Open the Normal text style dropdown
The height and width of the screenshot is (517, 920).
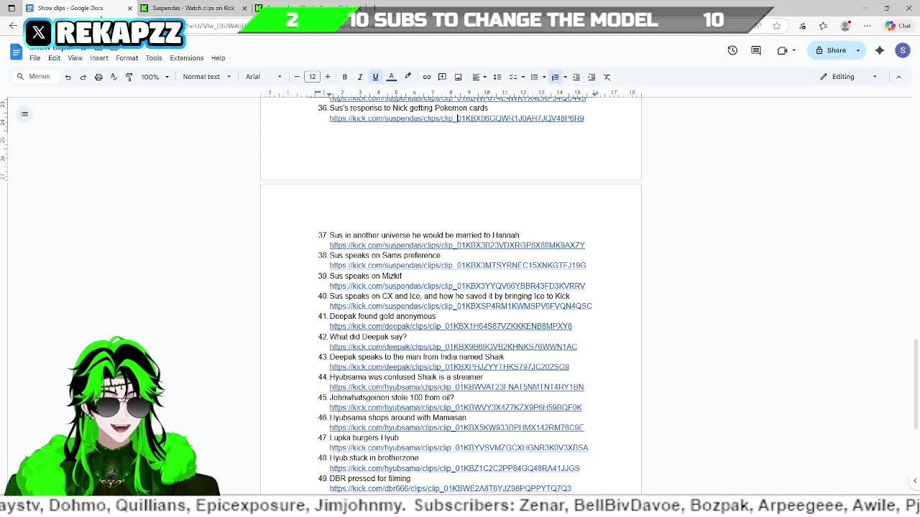[207, 77]
